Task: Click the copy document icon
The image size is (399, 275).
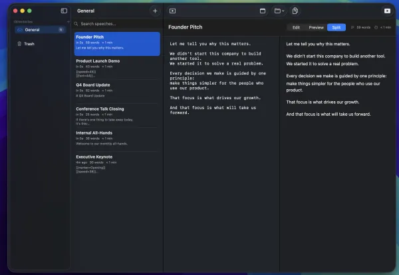Action: (x=295, y=11)
